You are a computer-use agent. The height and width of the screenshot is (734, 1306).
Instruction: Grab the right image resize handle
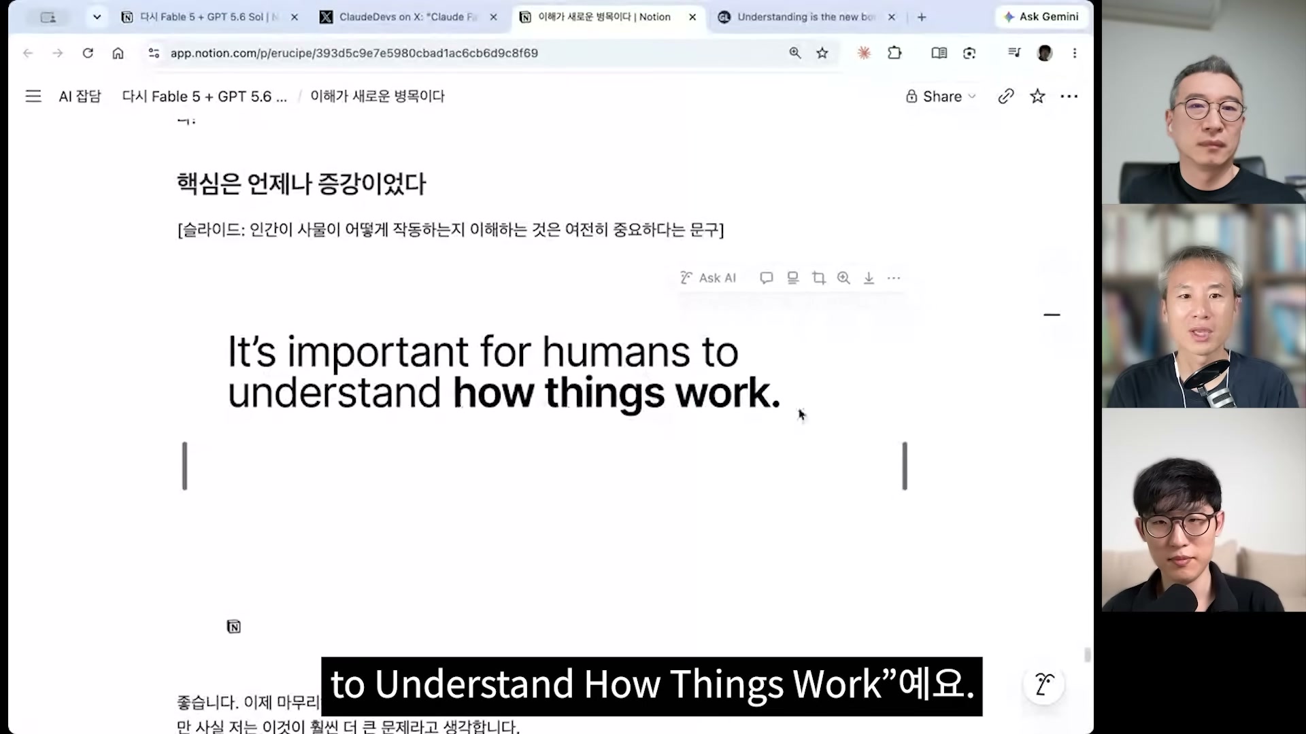905,466
